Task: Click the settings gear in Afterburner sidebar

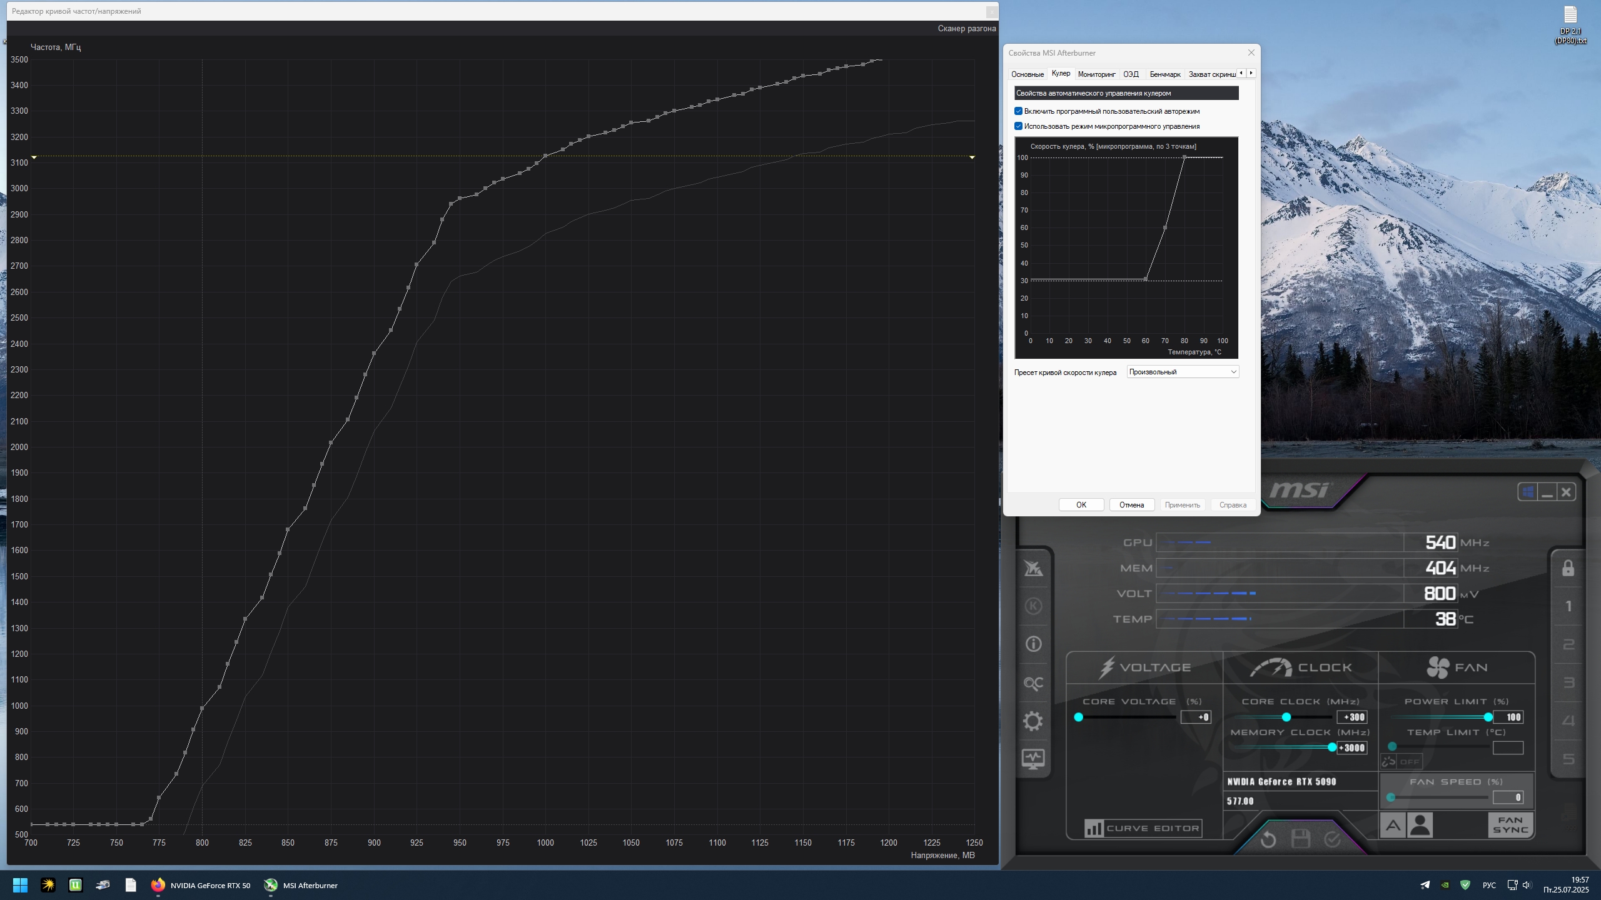Action: 1033,721
